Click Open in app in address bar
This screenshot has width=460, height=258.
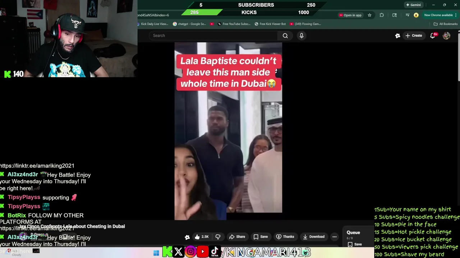350,15
